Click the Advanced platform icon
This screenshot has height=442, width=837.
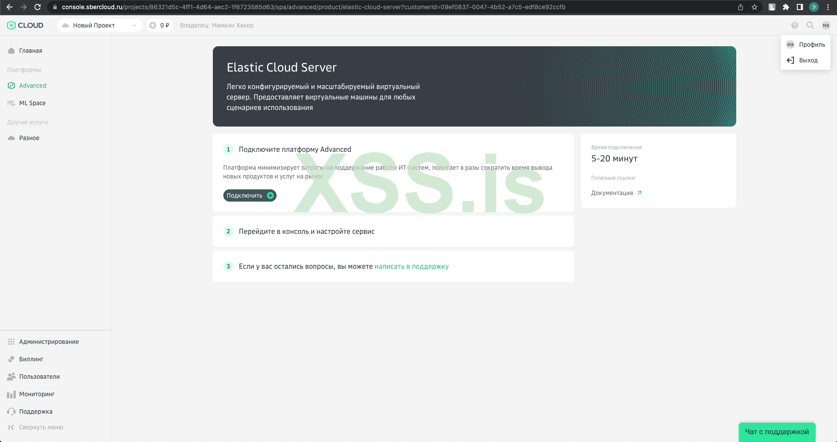[x=11, y=86]
